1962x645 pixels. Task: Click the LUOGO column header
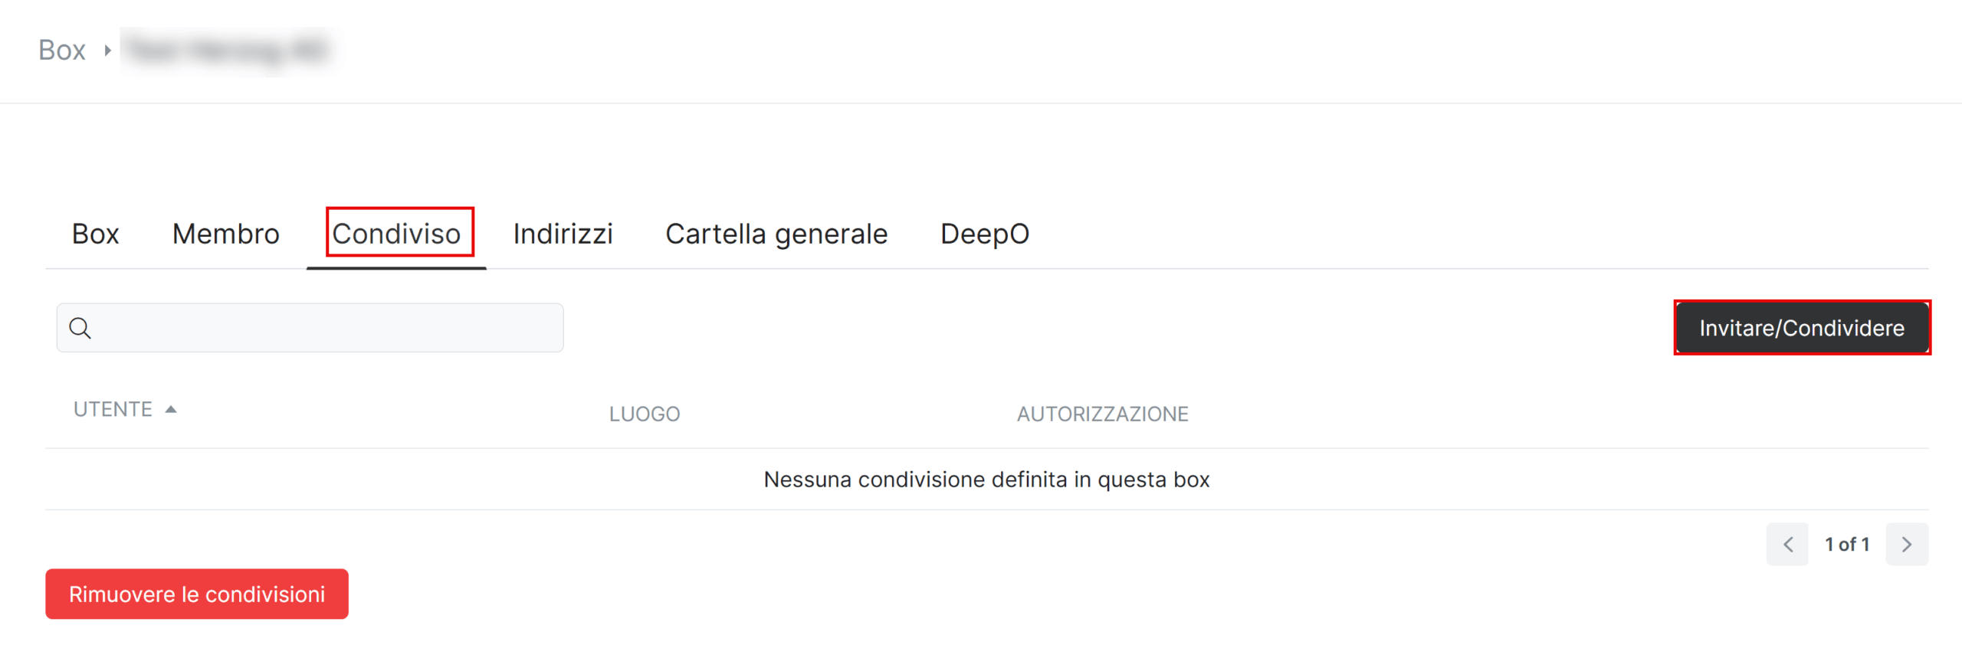click(645, 414)
